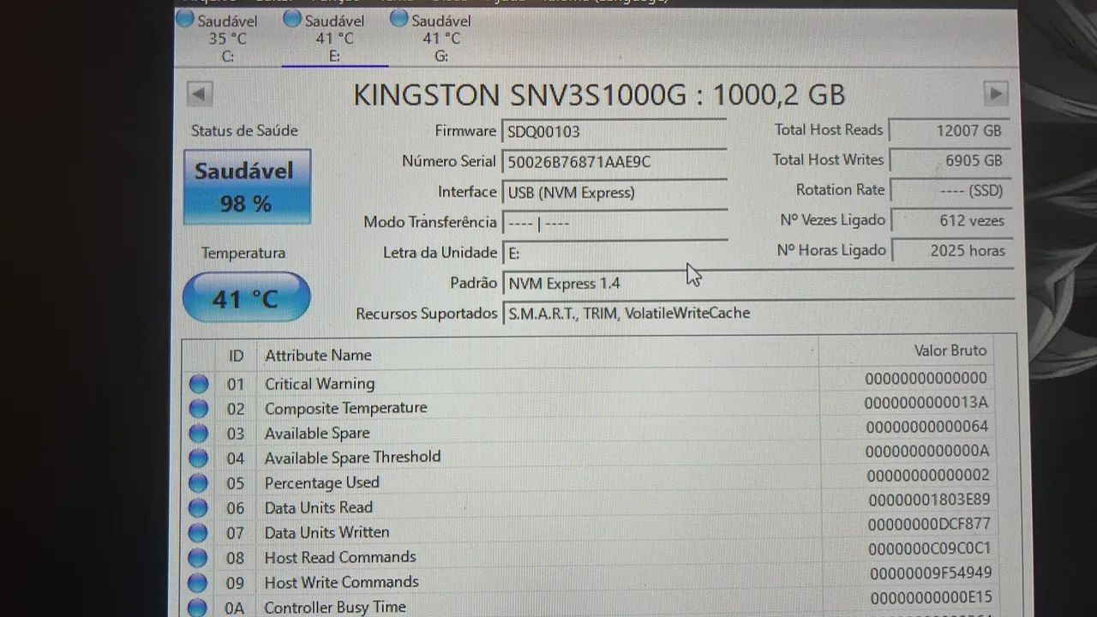The height and width of the screenshot is (617, 1097).
Task: Click the health circle icon above E: drive
Action: coord(292,19)
